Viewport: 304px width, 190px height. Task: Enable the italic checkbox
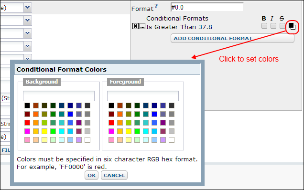273,26
